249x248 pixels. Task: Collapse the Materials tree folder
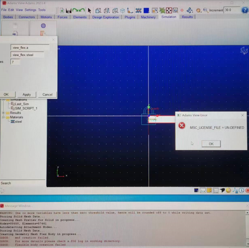pos(3,117)
